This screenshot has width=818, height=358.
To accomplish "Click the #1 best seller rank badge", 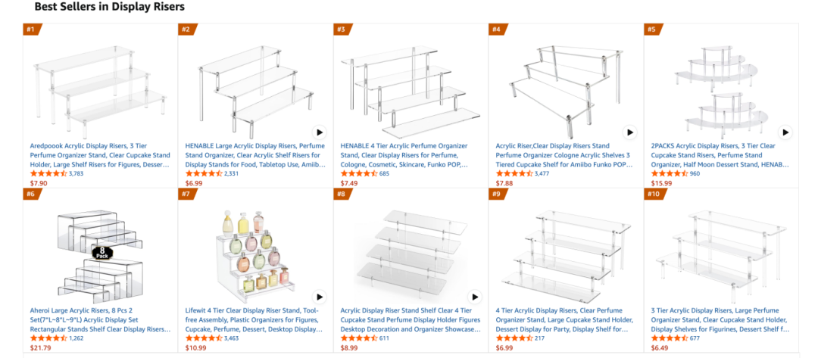I will (x=33, y=30).
